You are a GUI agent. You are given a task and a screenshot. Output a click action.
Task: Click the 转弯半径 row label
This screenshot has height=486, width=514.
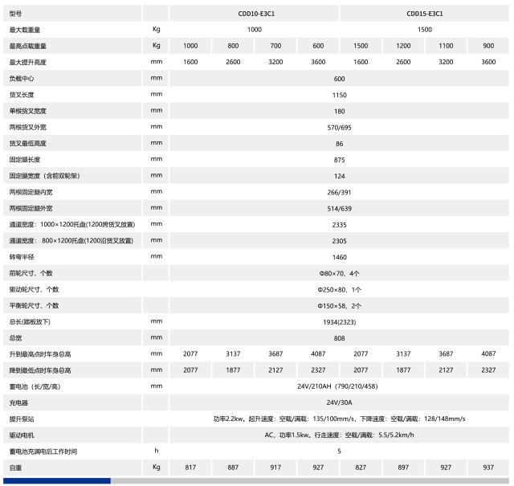(22, 257)
